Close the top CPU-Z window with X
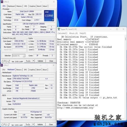 point(54,2)
